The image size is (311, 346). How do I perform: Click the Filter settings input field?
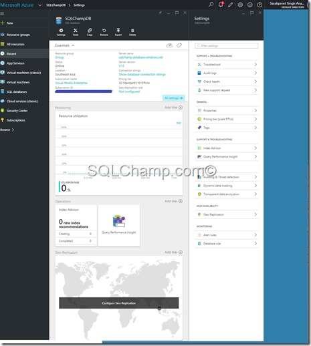tap(226, 45)
